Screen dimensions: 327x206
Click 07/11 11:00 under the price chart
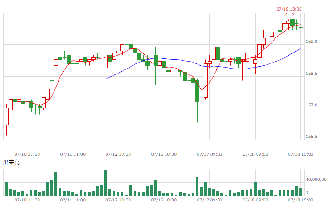click(73, 154)
